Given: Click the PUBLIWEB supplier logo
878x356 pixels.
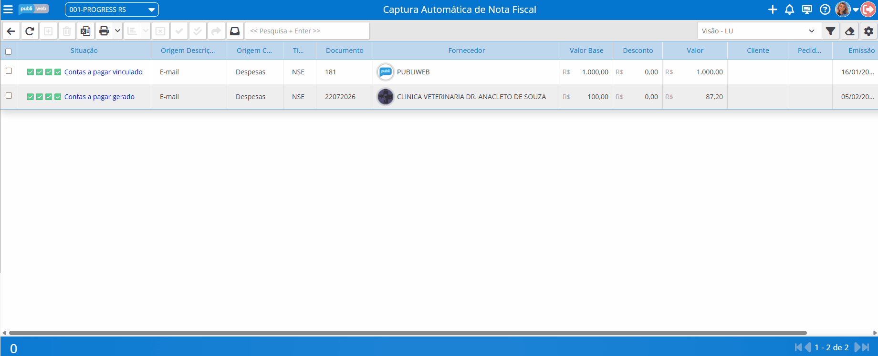Looking at the screenshot, I should coord(386,72).
